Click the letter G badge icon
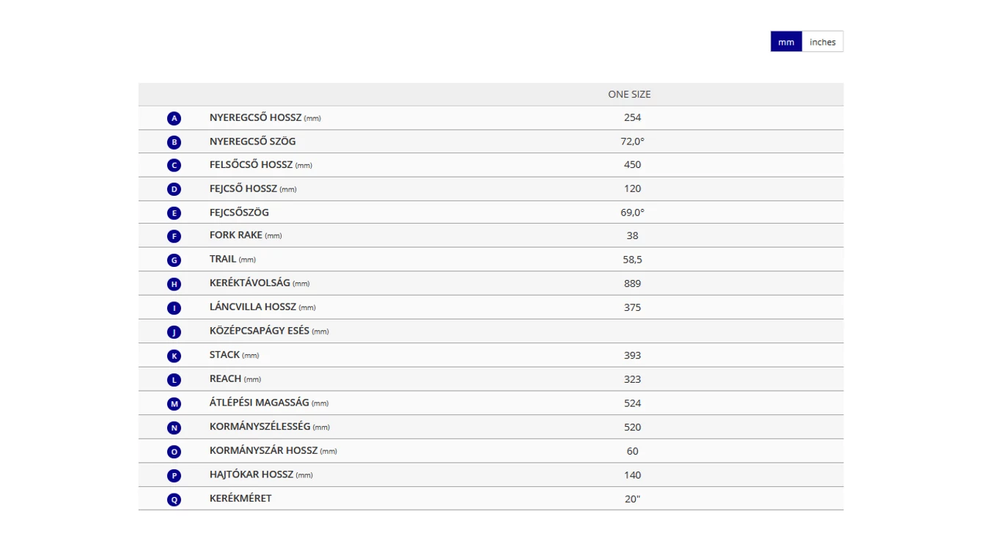This screenshot has height=550, width=990. 174,260
